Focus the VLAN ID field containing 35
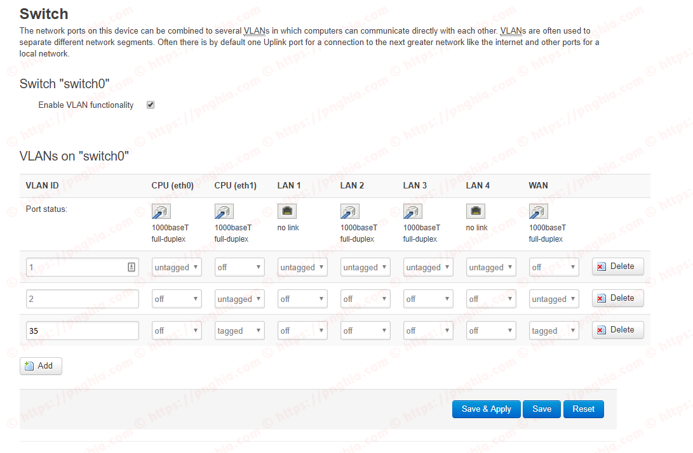The height and width of the screenshot is (453, 693). [82, 331]
